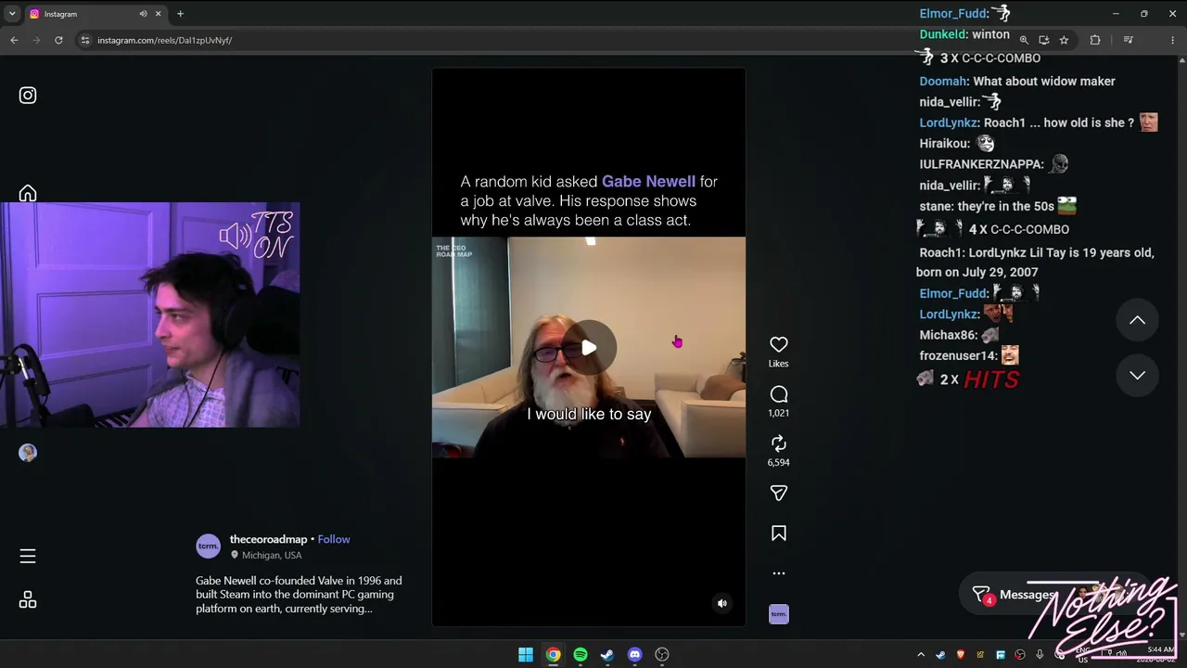Open the Also from Meta grid icon
This screenshot has width=1187, height=668.
28,600
